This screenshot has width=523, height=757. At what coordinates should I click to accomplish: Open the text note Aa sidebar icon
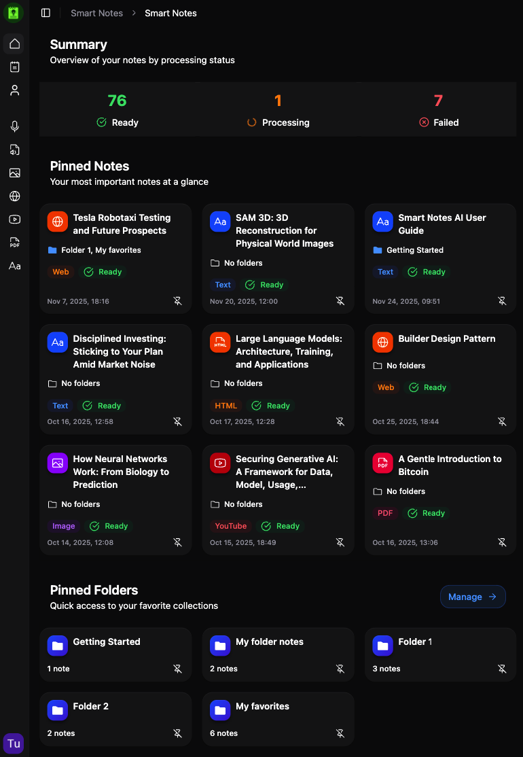[14, 266]
